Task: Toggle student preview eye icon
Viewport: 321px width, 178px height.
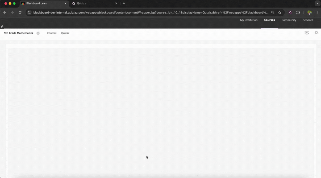Action: (307, 33)
